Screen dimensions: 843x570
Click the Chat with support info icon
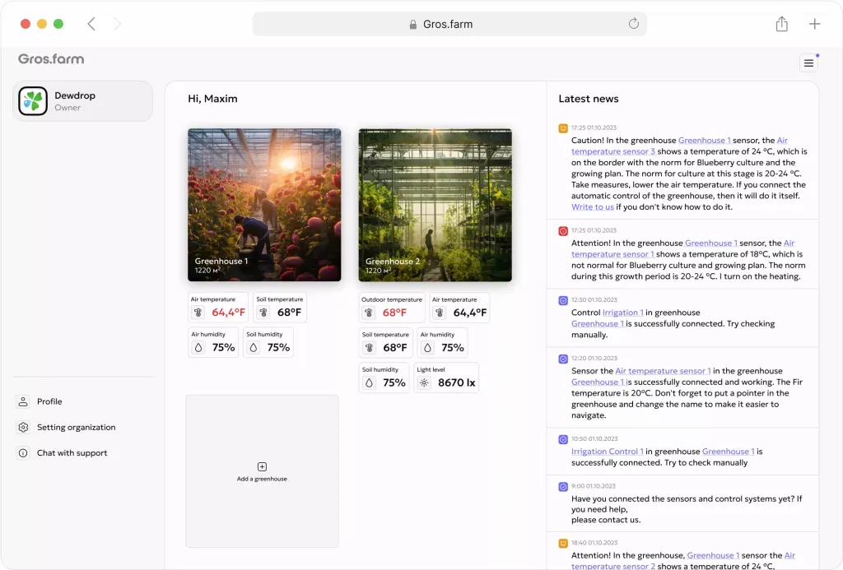23,453
